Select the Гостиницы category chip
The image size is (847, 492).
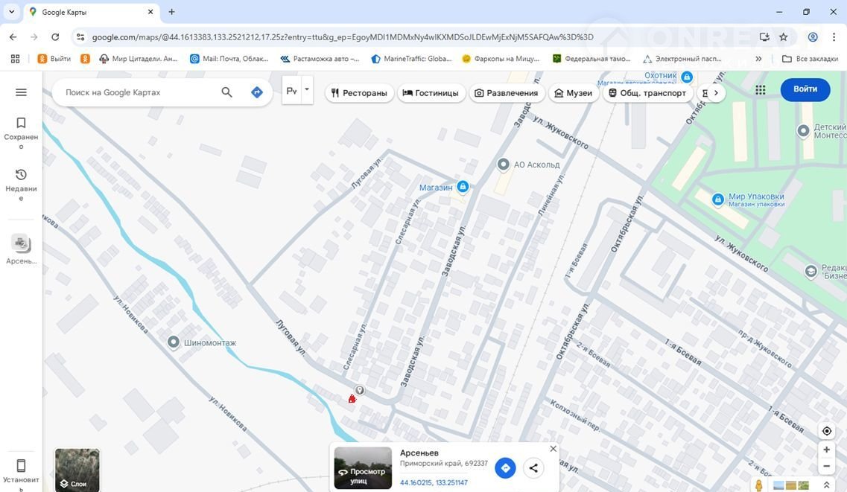[431, 93]
